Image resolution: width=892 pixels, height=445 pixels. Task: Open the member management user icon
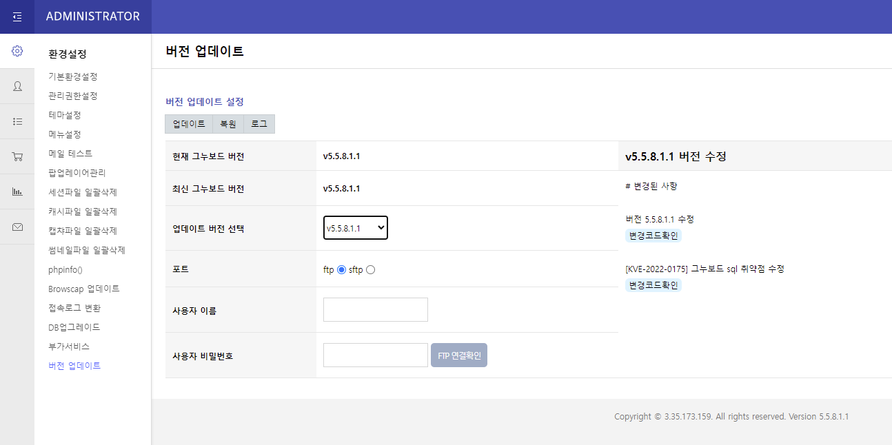(17, 86)
